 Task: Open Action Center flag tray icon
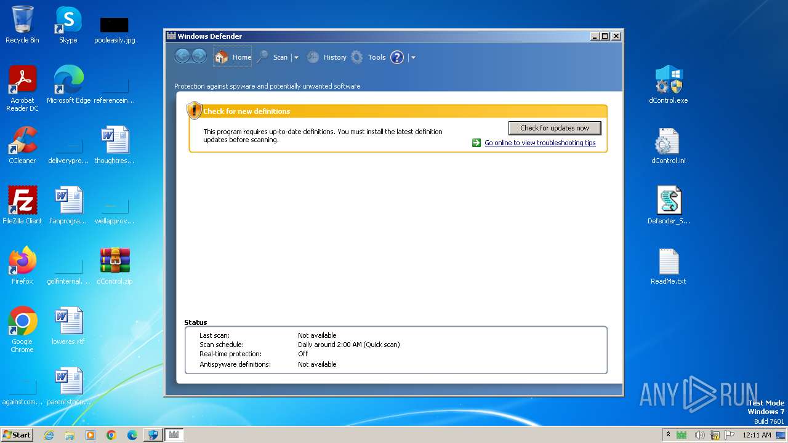[730, 435]
